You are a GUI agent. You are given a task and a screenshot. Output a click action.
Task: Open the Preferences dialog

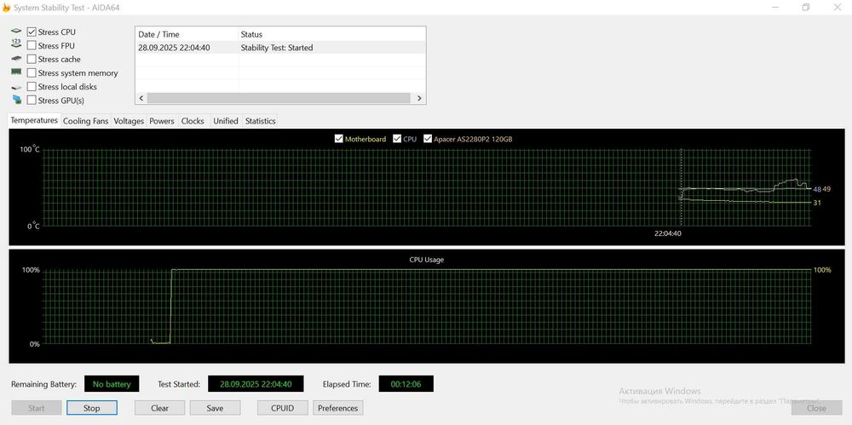pos(338,408)
